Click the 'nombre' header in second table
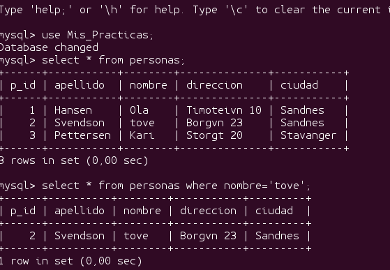This screenshot has width=390, height=270. pos(142,211)
